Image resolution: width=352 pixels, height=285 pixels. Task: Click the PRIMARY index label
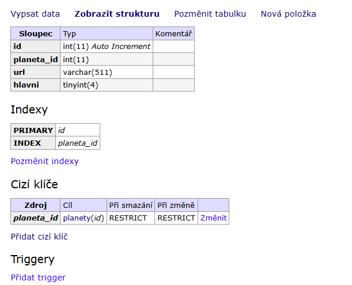coord(33,131)
